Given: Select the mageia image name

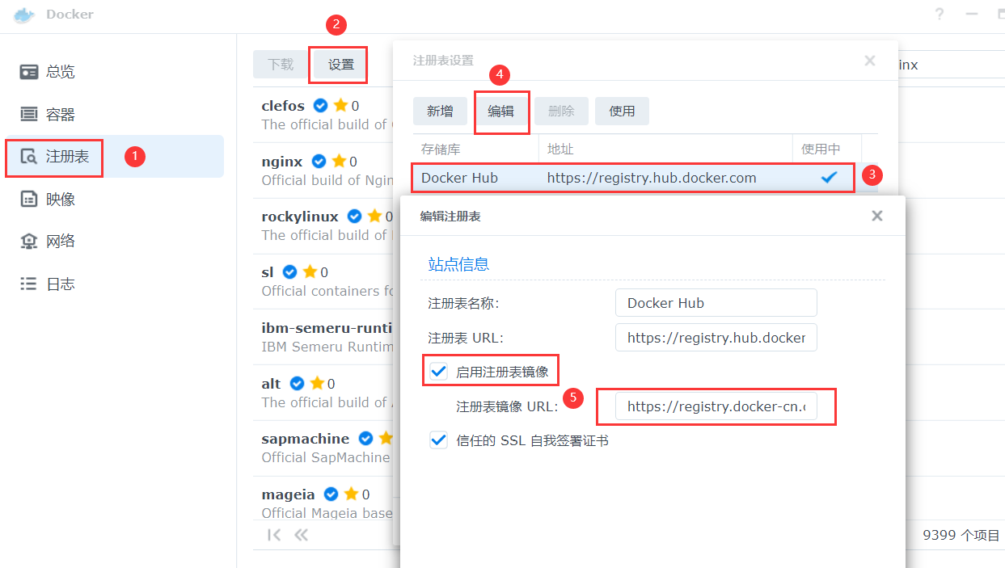Looking at the screenshot, I should 288,494.
